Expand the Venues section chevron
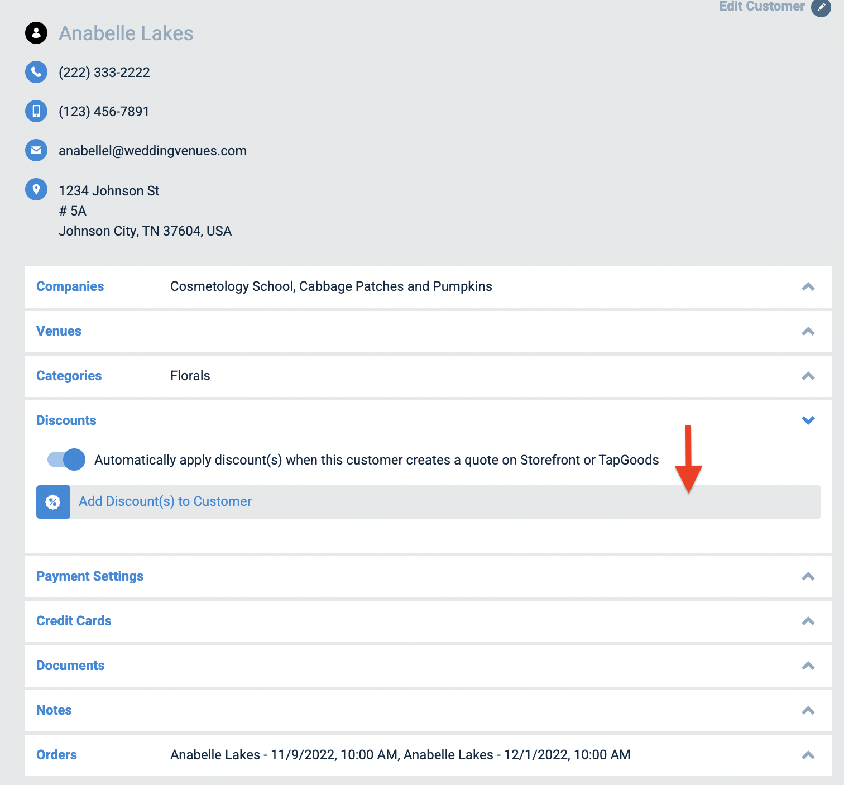The height and width of the screenshot is (785, 844). click(x=808, y=331)
